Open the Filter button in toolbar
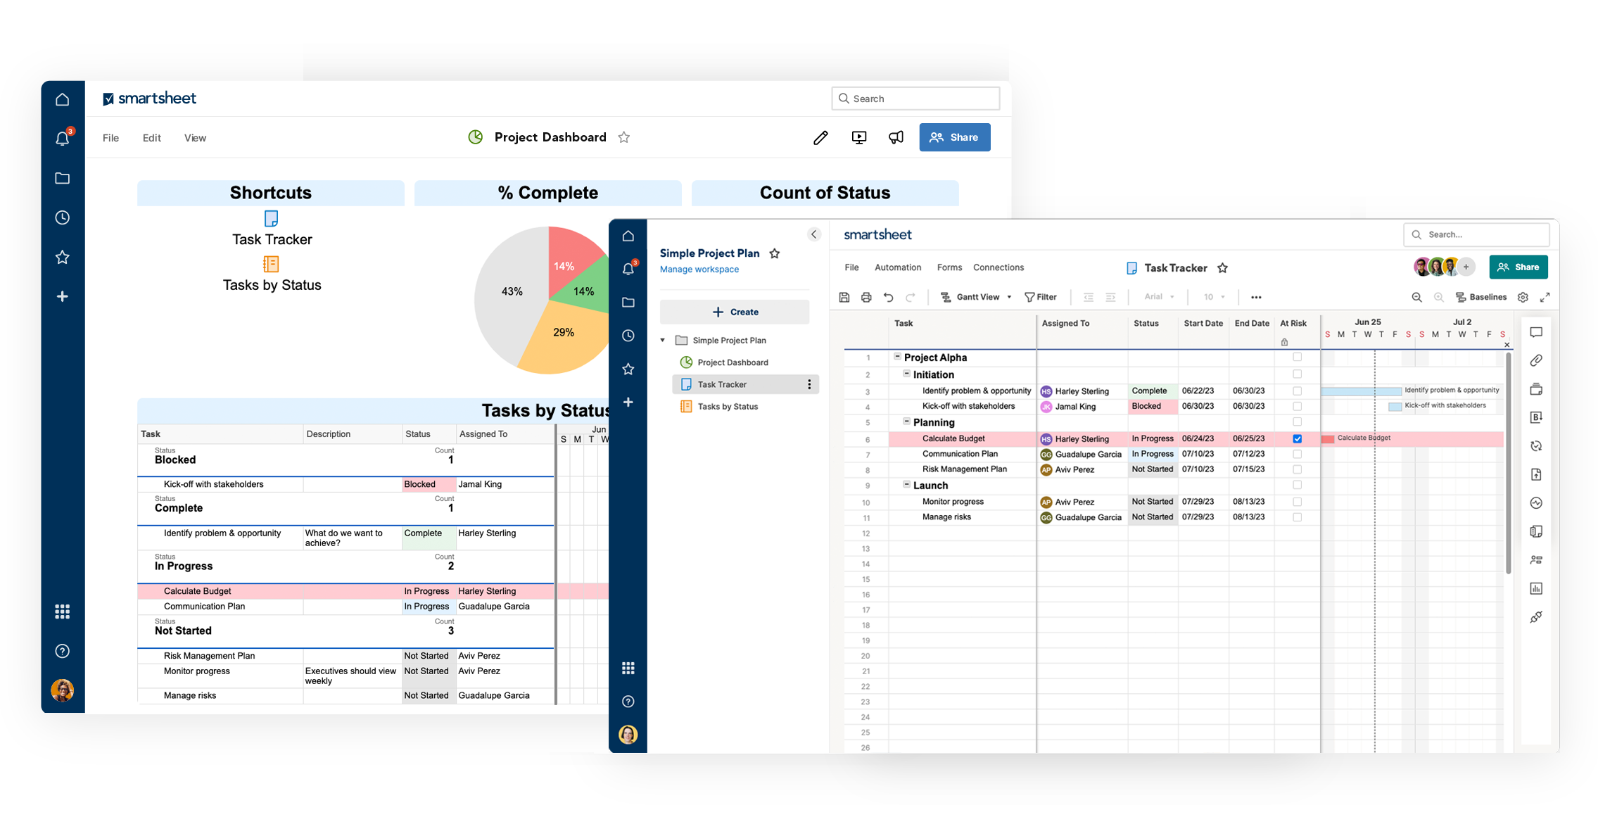1598x817 pixels. [x=1041, y=297]
